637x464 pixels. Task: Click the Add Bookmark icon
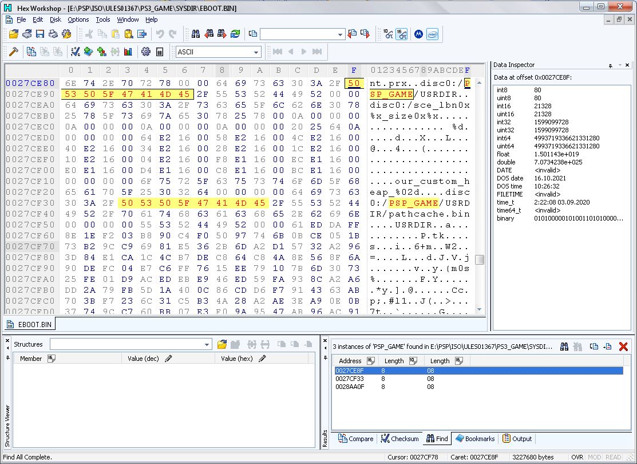89,52
